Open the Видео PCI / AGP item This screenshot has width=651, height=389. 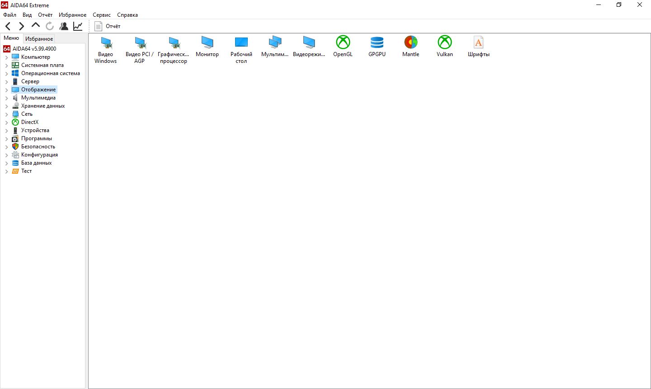click(x=140, y=43)
